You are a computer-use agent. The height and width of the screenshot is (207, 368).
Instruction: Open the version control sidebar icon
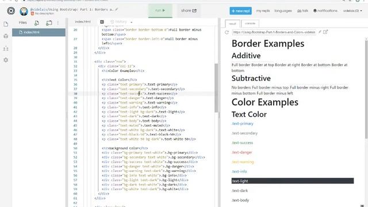coord(6,48)
